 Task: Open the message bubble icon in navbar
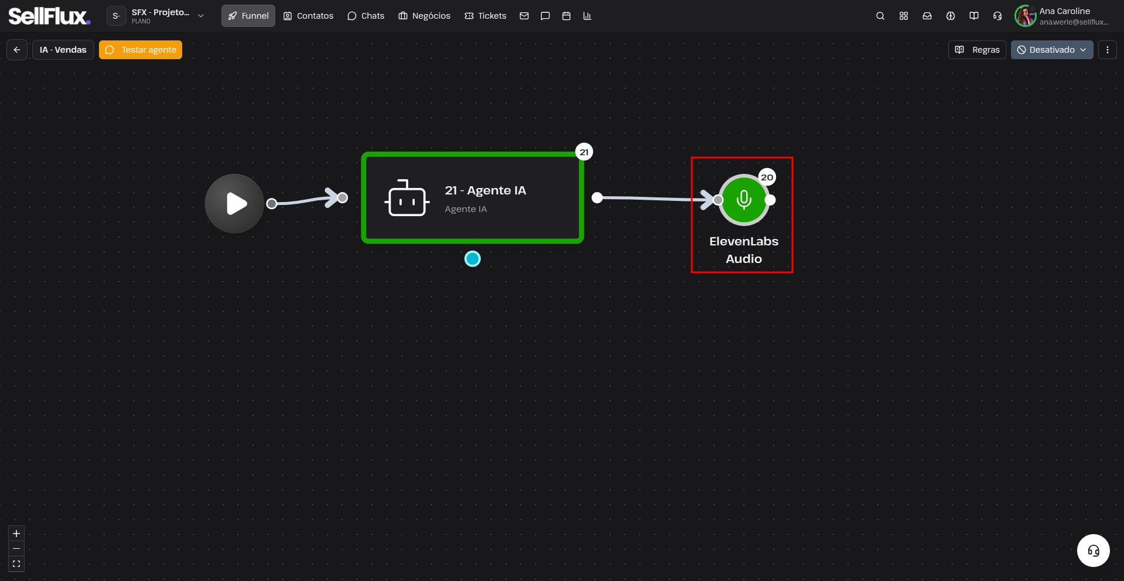pos(545,16)
